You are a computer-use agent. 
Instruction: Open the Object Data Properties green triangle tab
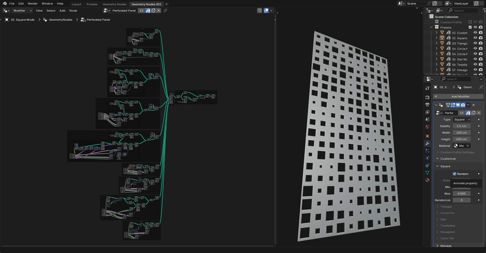(x=428, y=173)
